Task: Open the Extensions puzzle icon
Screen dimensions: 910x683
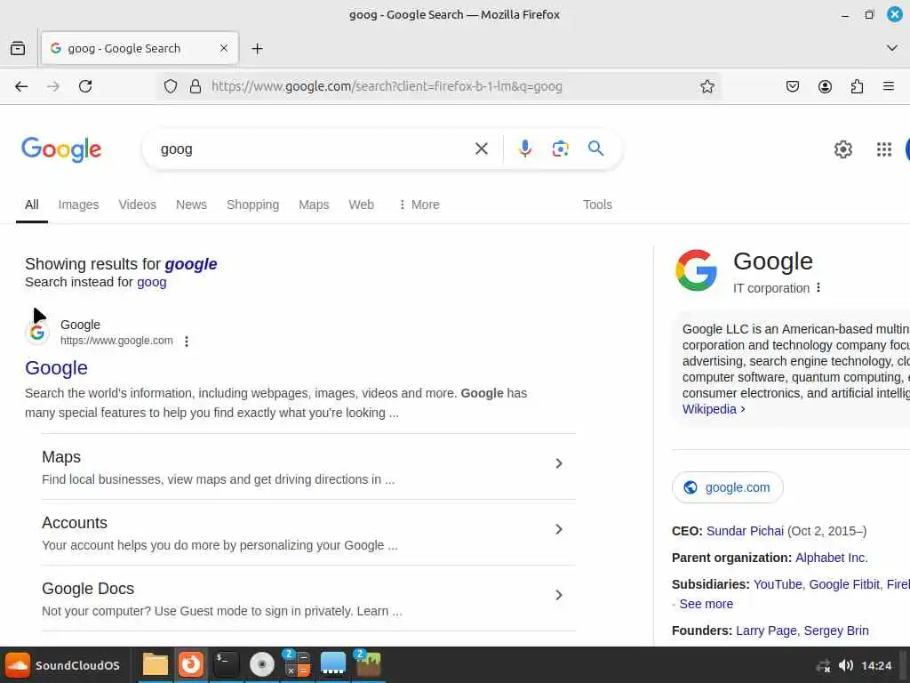Action: tap(857, 86)
